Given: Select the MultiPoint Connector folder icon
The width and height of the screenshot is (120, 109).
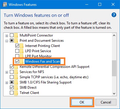Looking at the screenshot, I should pyautogui.click(x=16, y=35).
